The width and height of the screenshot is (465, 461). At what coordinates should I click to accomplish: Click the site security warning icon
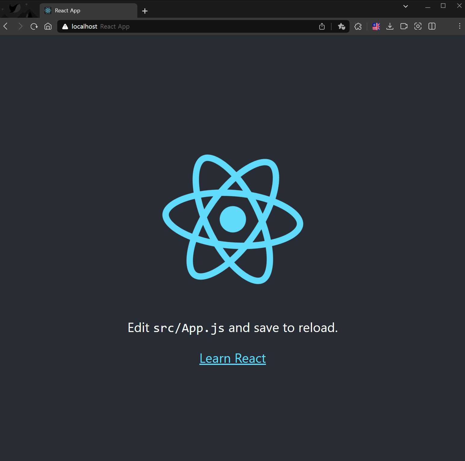tap(65, 27)
